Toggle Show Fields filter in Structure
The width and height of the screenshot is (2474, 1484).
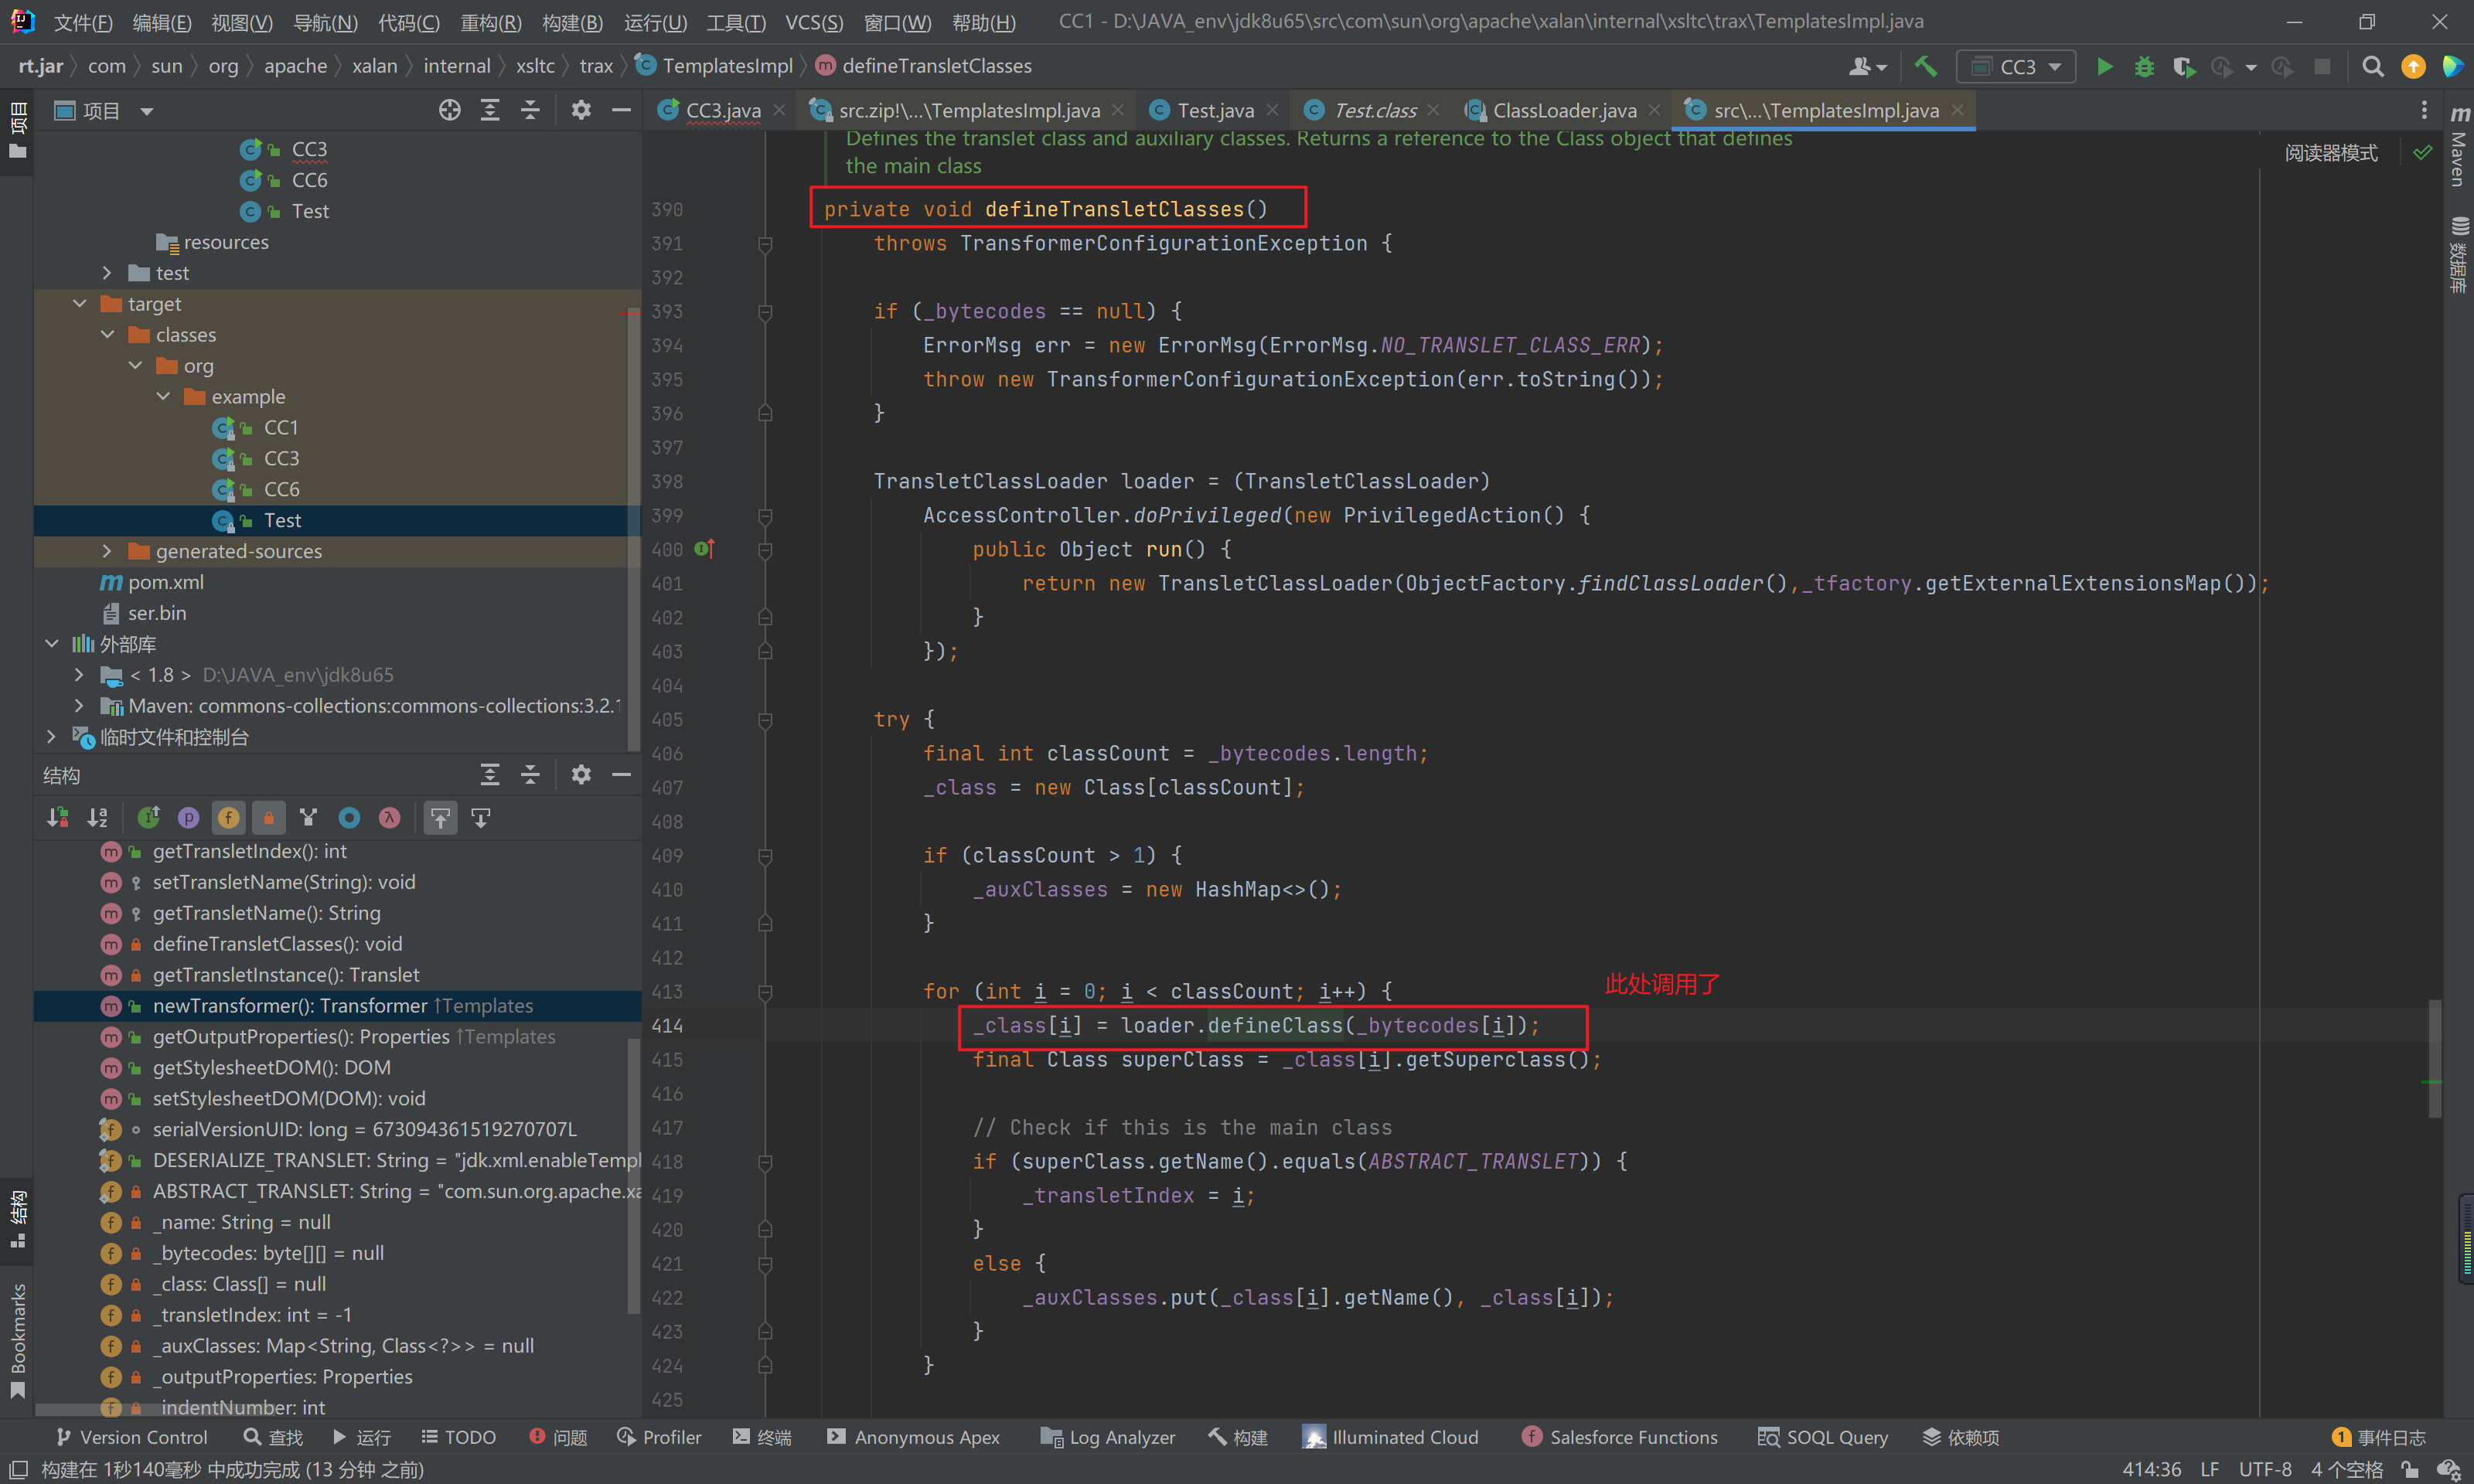[228, 818]
